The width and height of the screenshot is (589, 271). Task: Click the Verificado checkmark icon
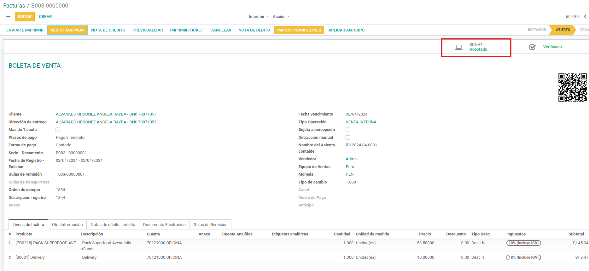click(532, 47)
